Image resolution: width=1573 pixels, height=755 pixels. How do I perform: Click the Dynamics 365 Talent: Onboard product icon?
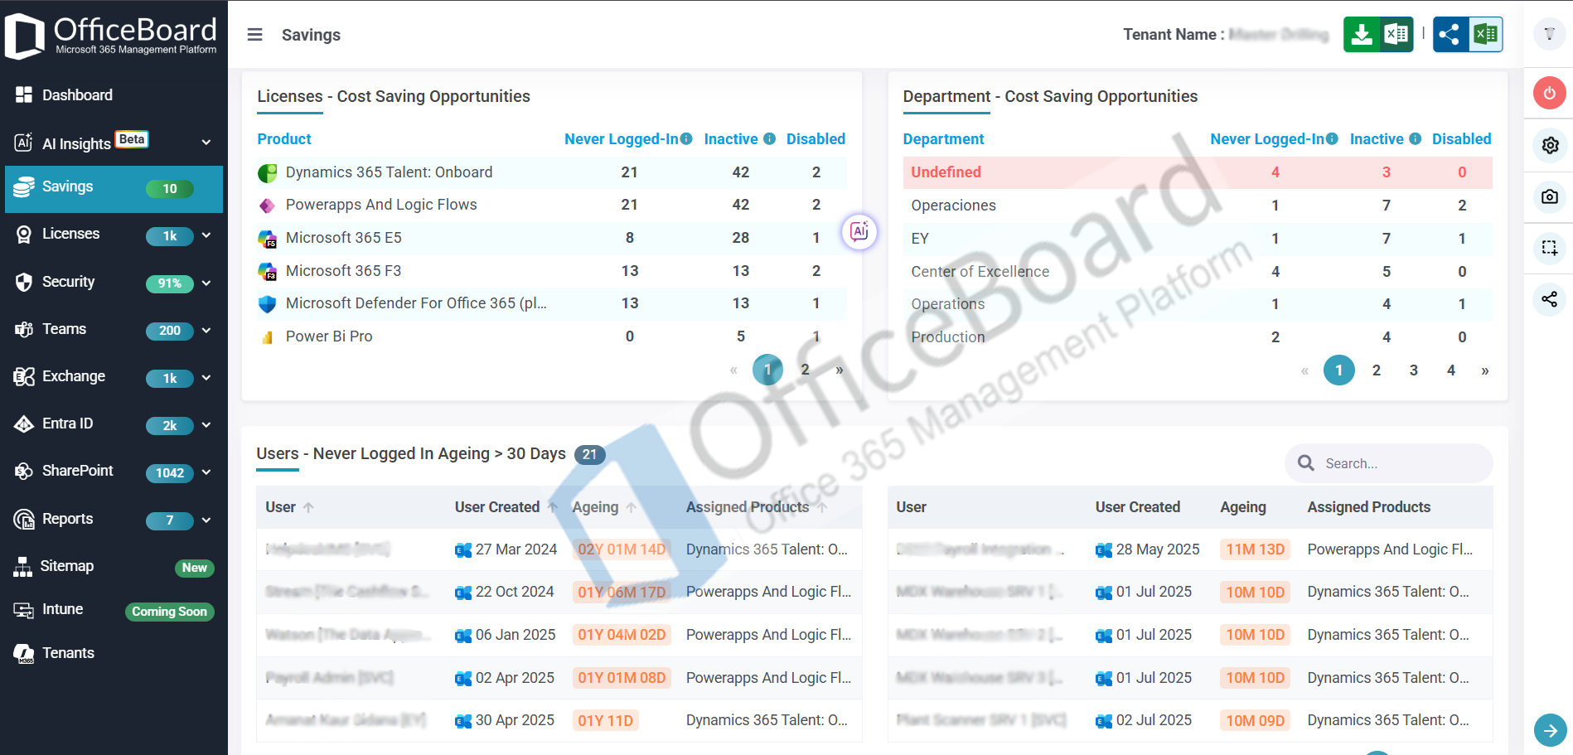pyautogui.click(x=267, y=172)
